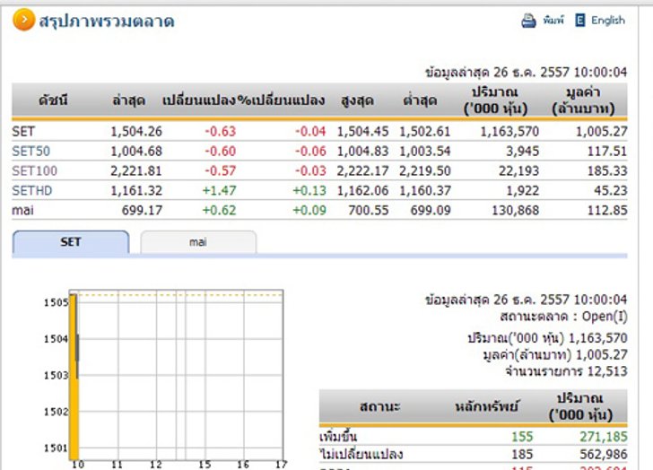
Task: Open the SETHD index link
Action: [32, 190]
